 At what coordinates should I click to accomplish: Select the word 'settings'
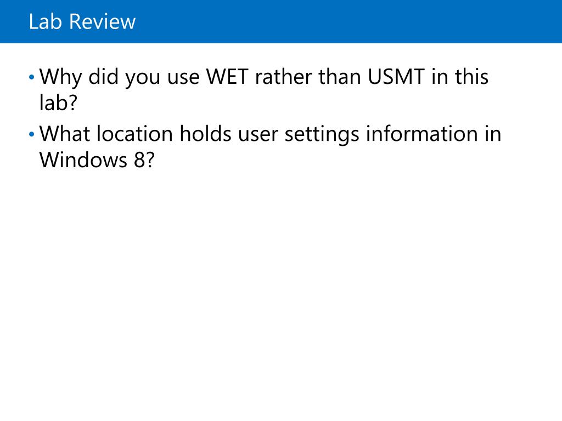[x=322, y=135]
